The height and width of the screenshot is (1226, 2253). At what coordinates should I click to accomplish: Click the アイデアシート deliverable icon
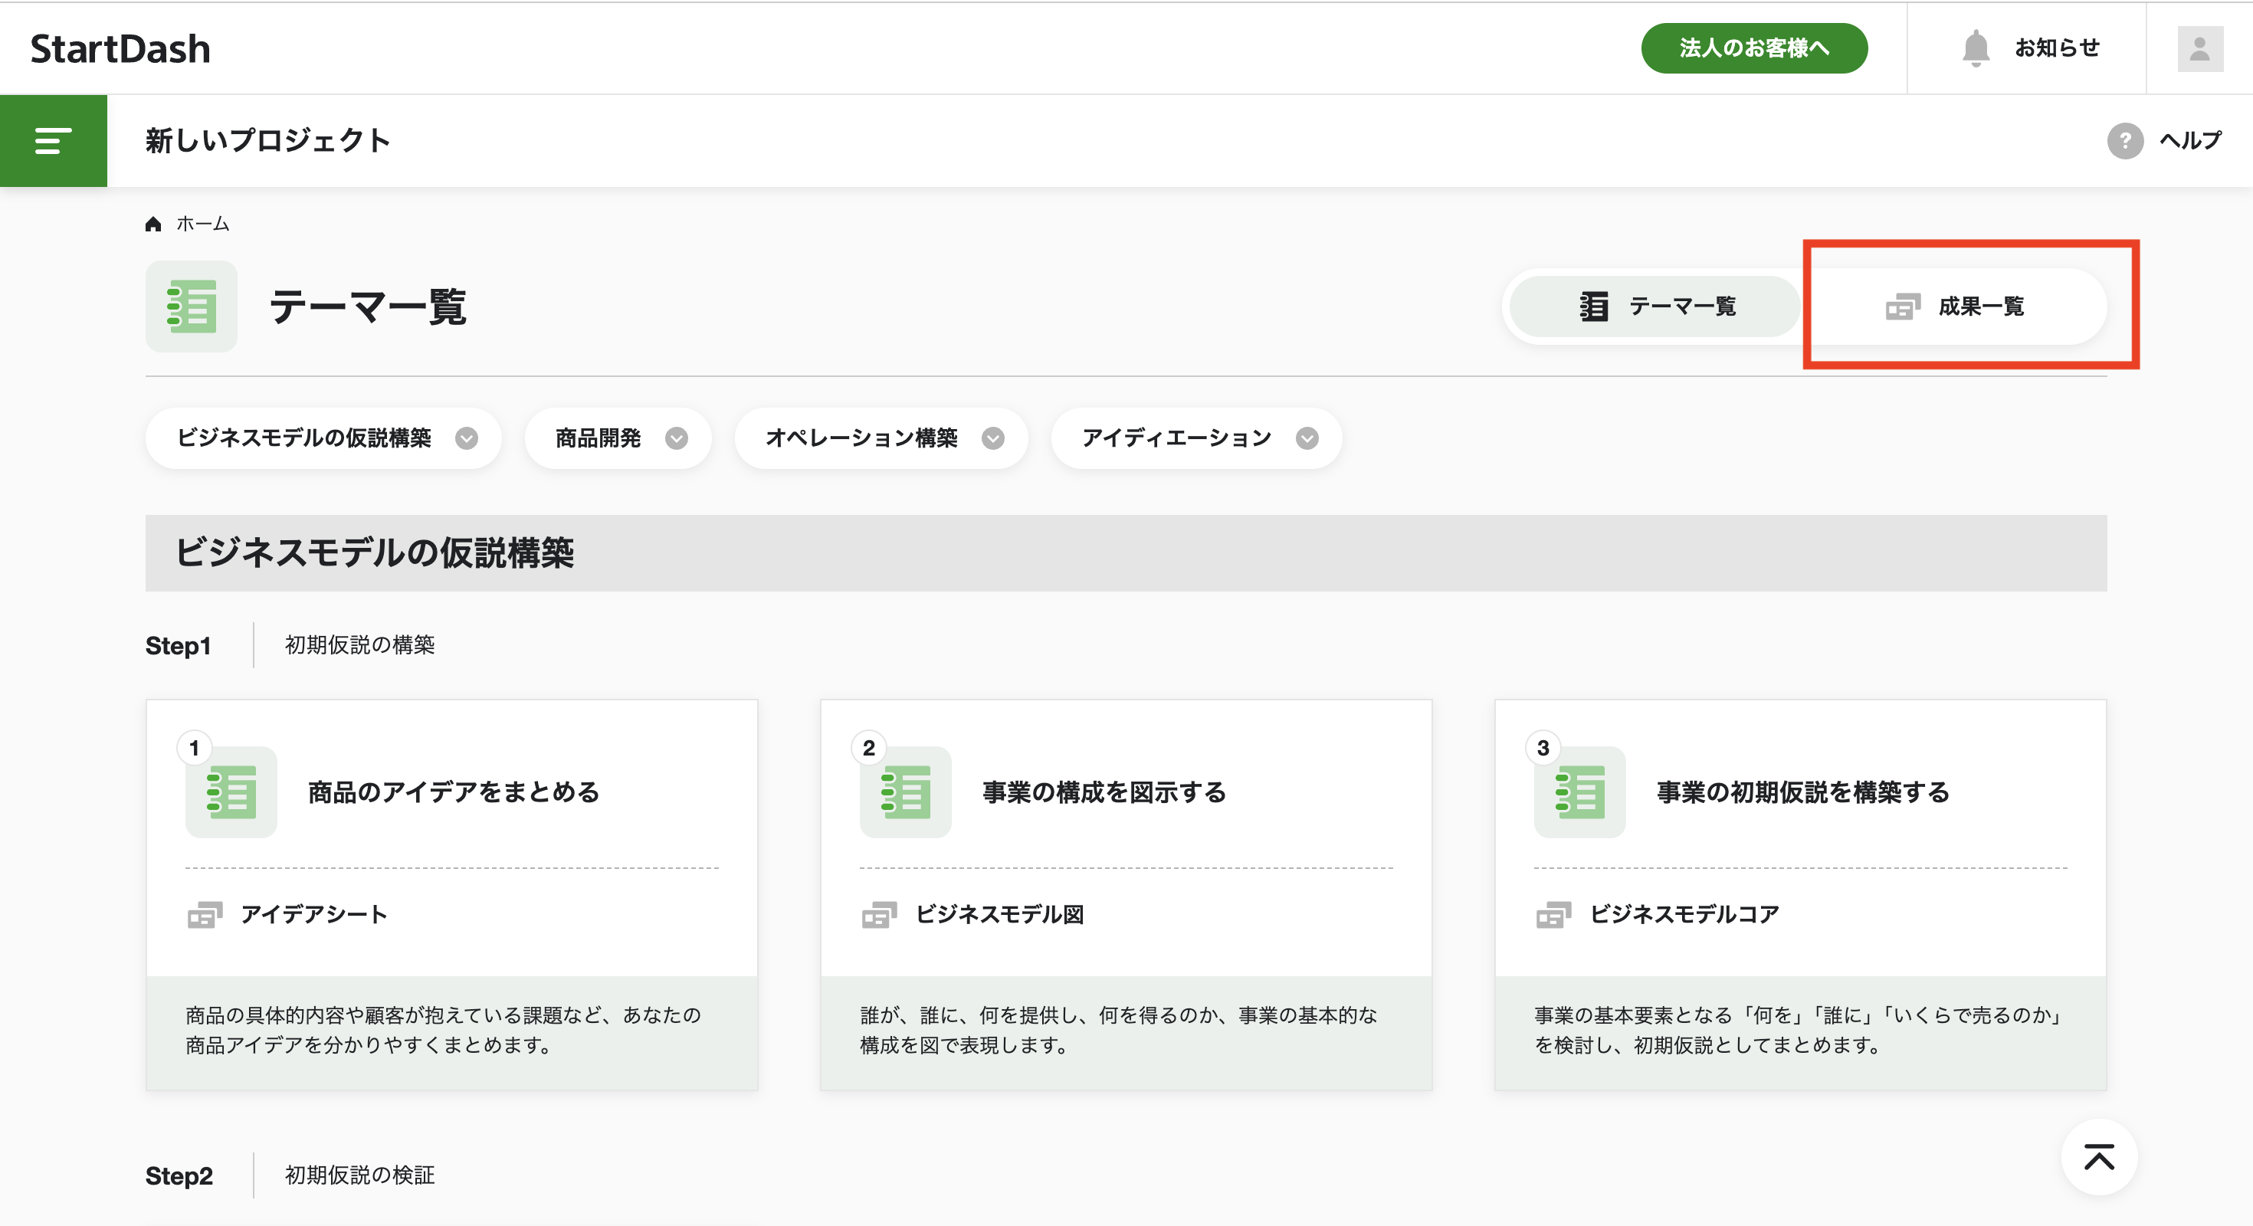(205, 915)
